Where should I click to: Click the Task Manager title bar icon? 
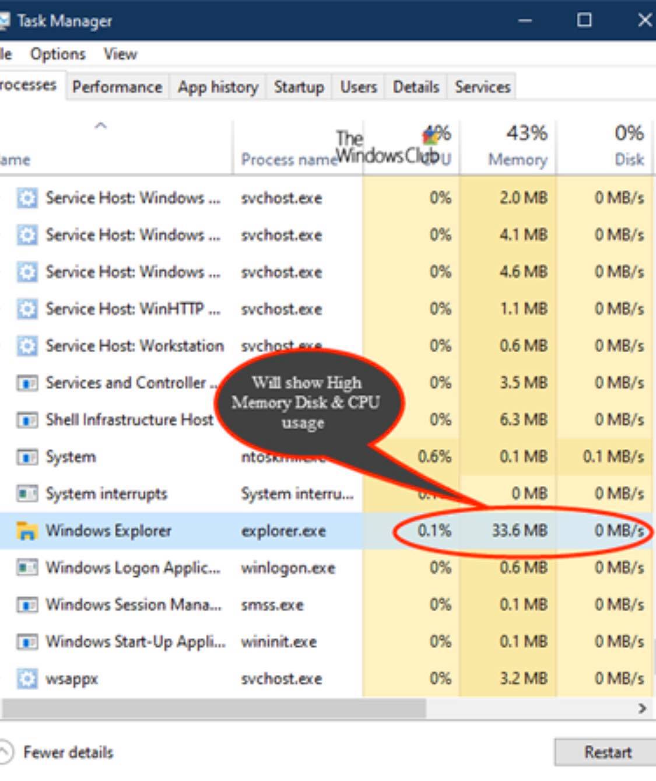coord(5,21)
